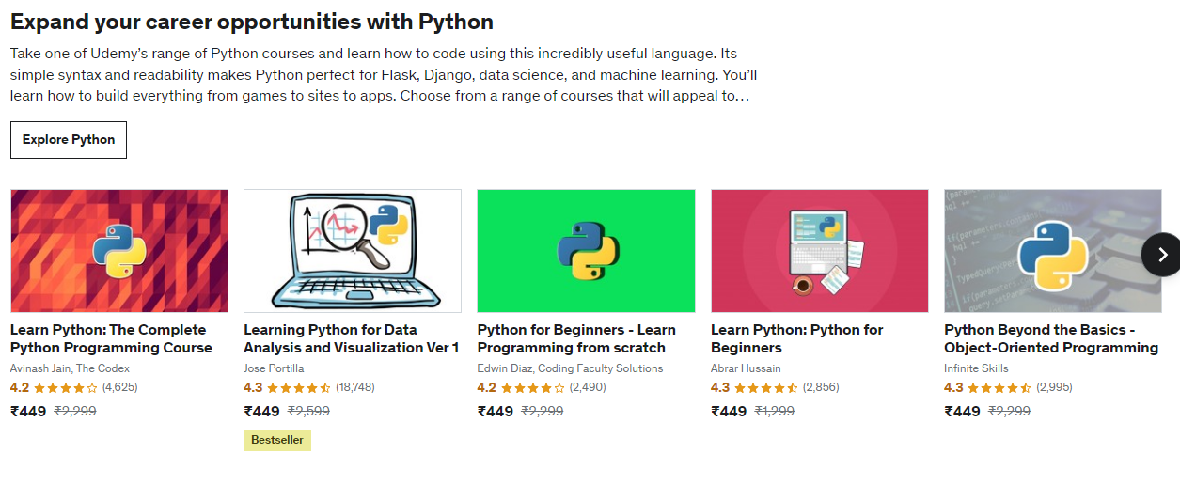1180x485 pixels.
Task: Click the Bestseller badge
Action: (x=277, y=440)
